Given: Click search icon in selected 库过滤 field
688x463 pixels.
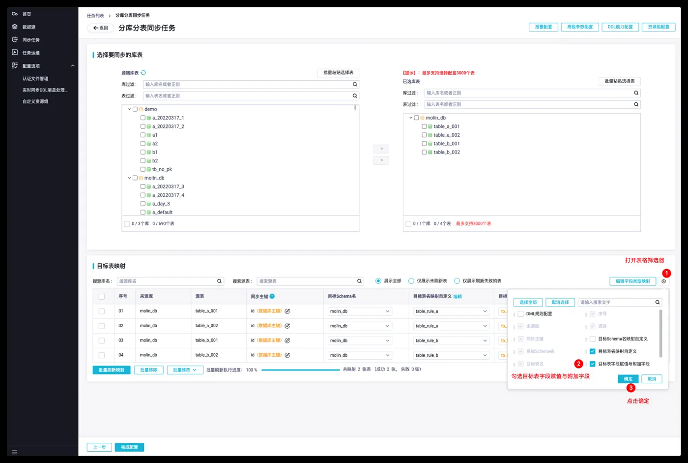Looking at the screenshot, I should pos(636,93).
